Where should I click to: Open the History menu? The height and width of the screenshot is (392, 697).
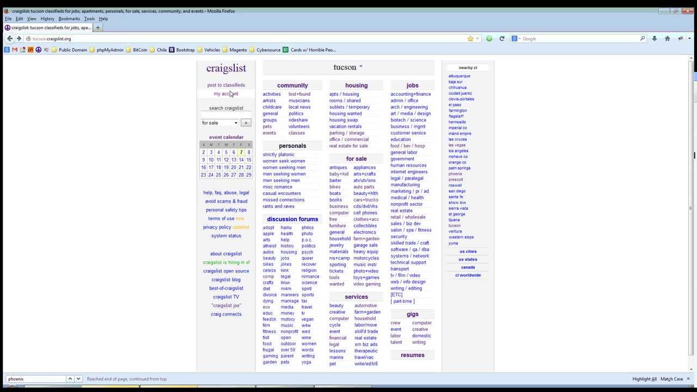click(47, 19)
